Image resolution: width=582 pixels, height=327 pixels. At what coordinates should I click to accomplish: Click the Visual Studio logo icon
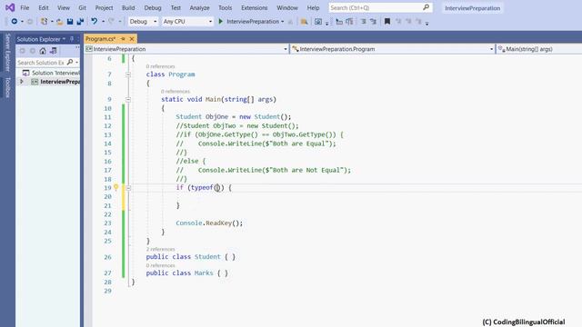[10, 7]
